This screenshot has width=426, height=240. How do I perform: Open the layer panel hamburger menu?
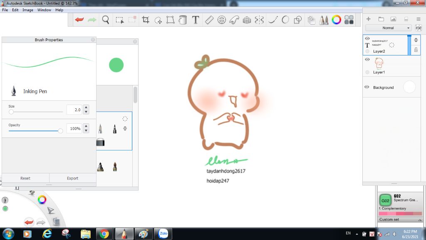tap(419, 19)
